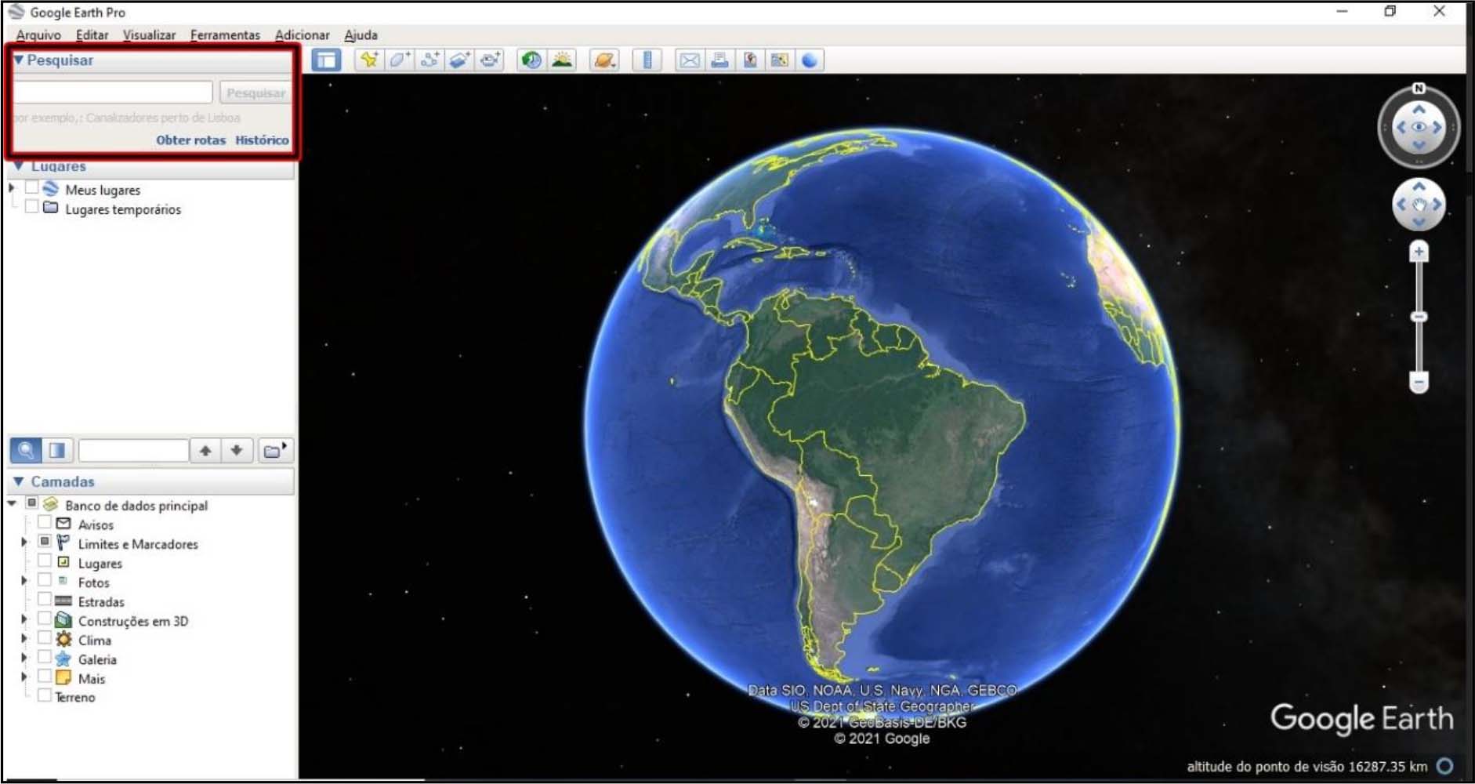Select the Add Polygon tool
Viewport: 1475px width, 784px height.
(x=399, y=60)
